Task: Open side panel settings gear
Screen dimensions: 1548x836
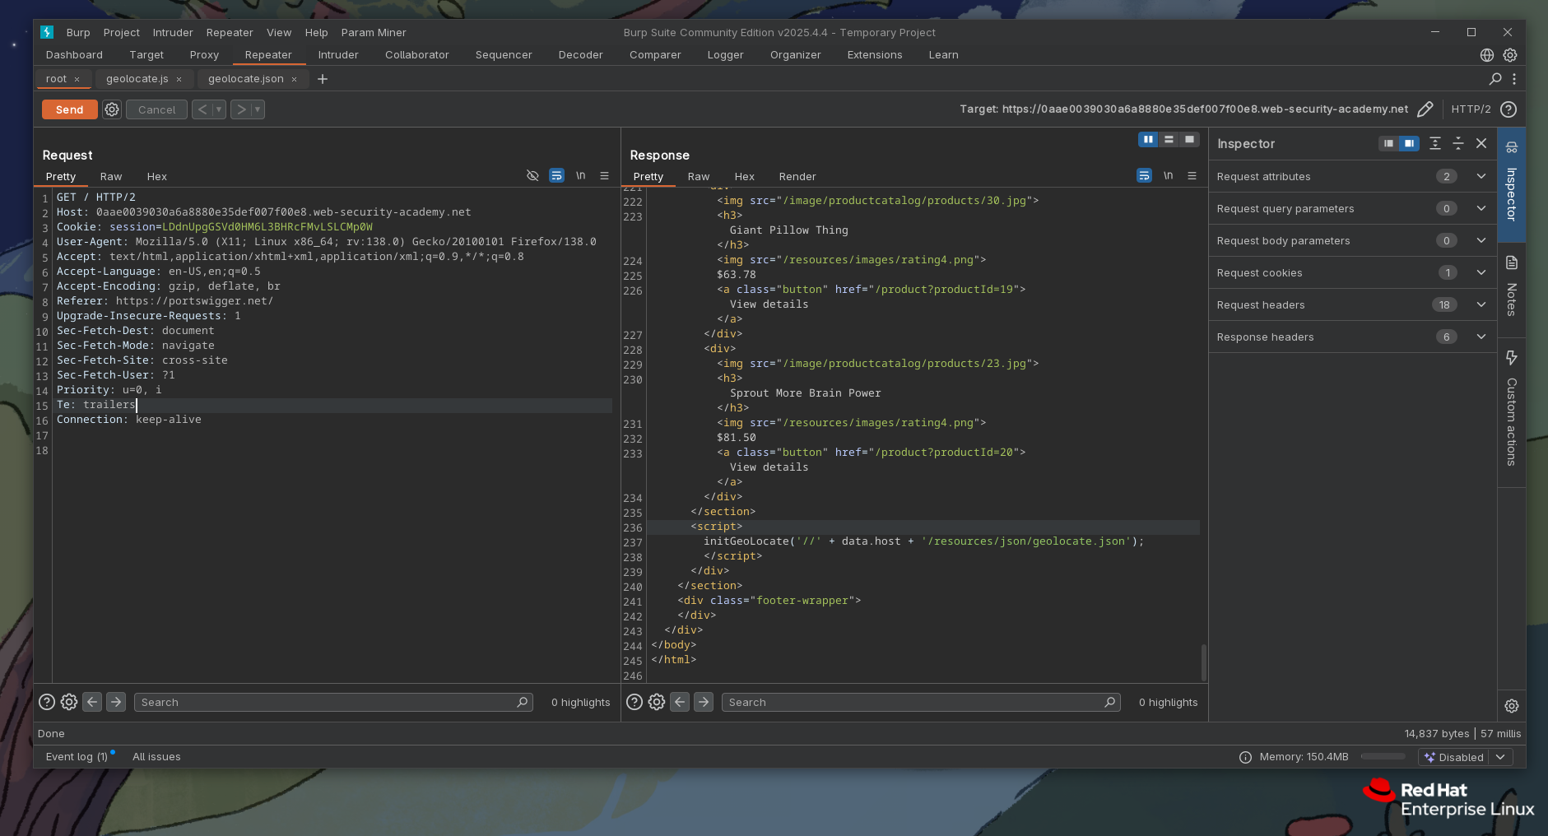Action: (x=1512, y=706)
